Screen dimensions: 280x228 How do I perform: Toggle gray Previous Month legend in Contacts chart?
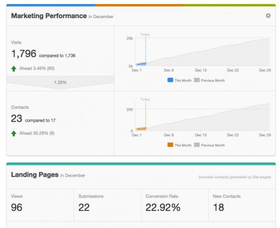pyautogui.click(x=209, y=145)
